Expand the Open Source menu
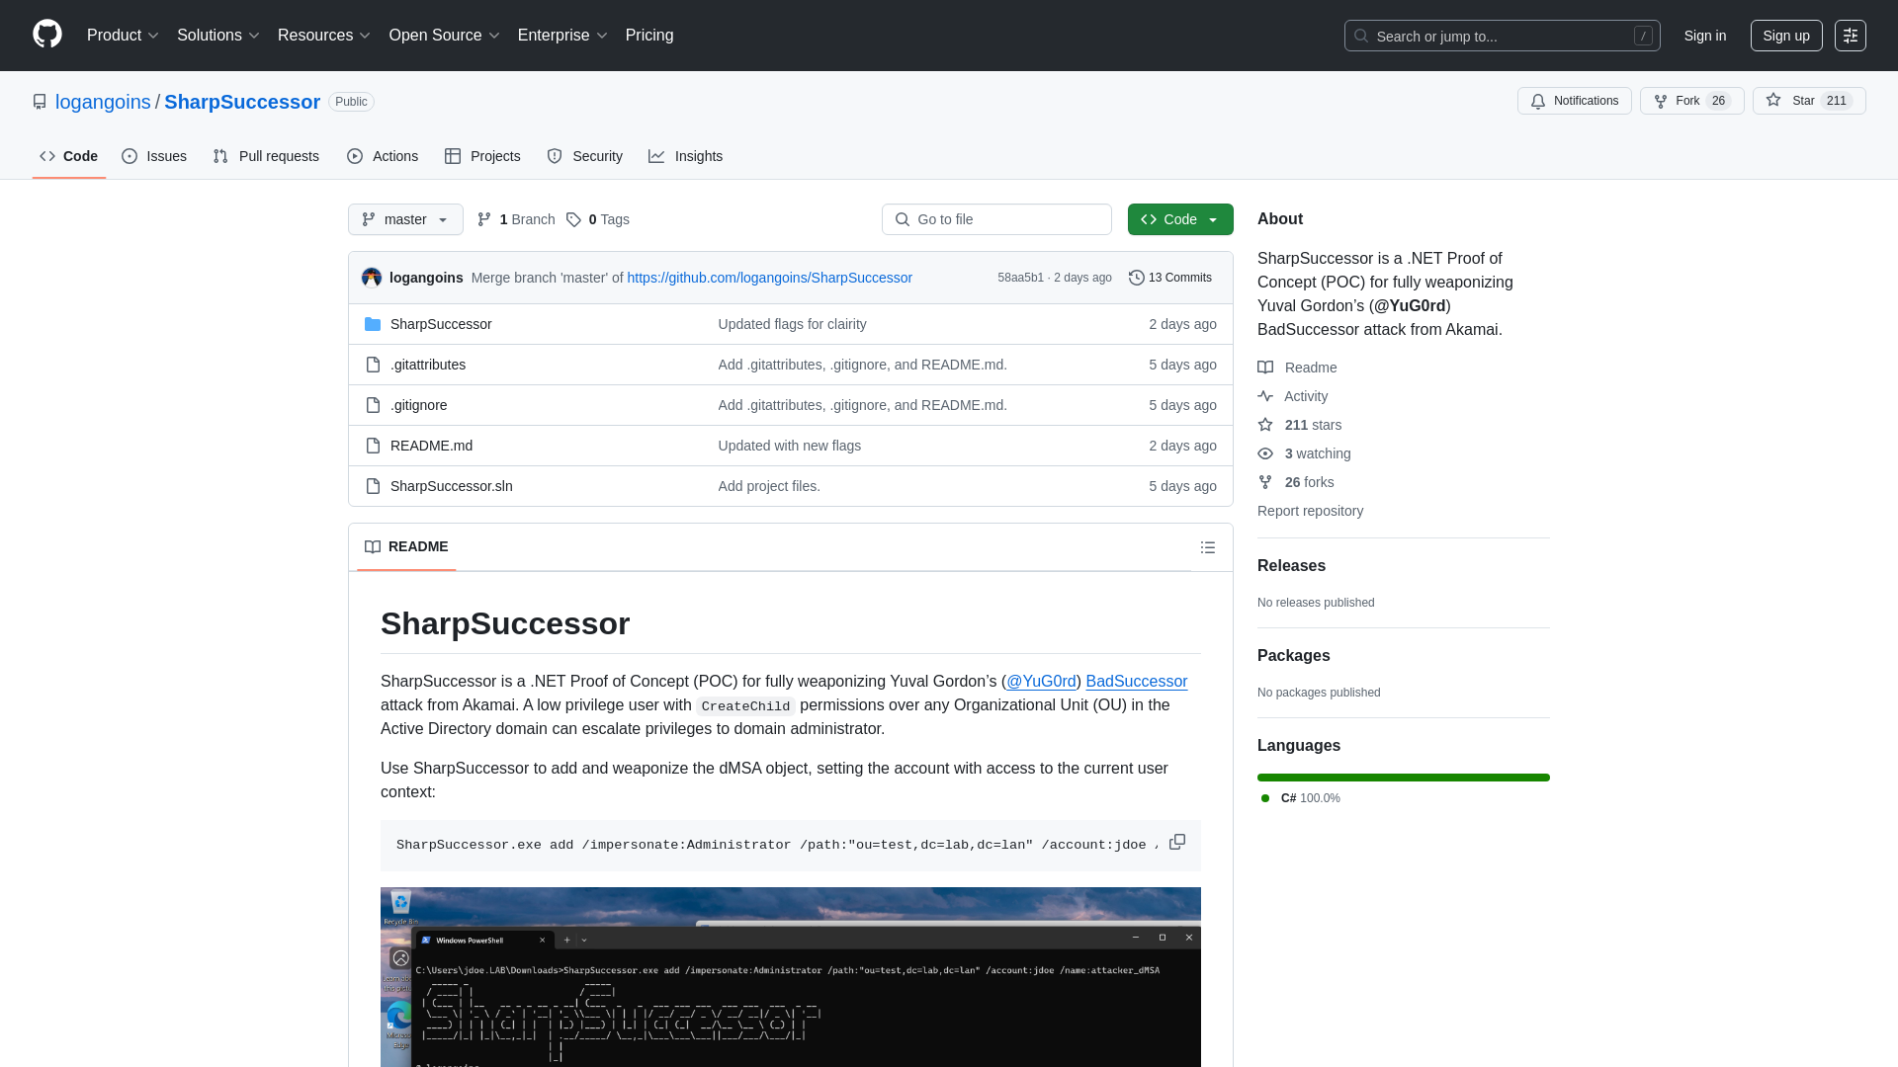 444,36
